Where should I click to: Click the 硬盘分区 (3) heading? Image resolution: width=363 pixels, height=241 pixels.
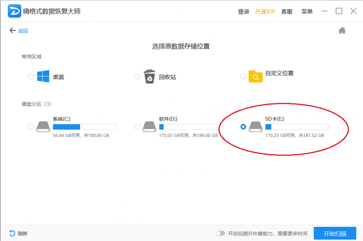(x=37, y=104)
